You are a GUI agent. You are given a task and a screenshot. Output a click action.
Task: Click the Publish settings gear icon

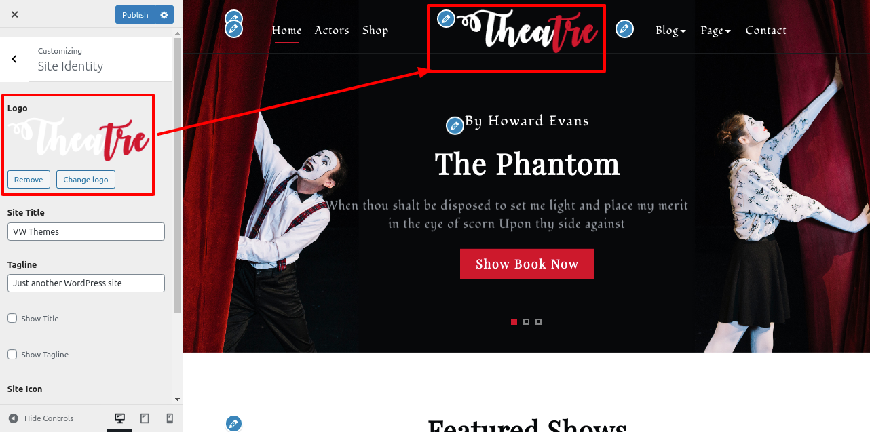(x=164, y=15)
